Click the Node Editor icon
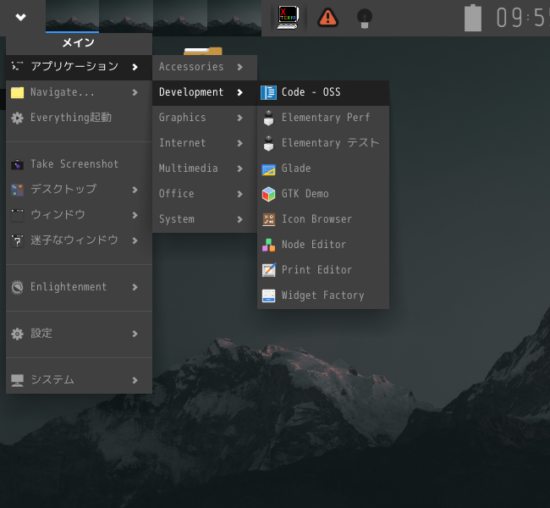550x508 pixels. (x=269, y=245)
